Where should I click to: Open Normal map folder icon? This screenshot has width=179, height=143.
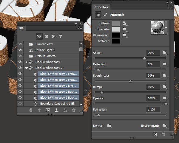109,126
